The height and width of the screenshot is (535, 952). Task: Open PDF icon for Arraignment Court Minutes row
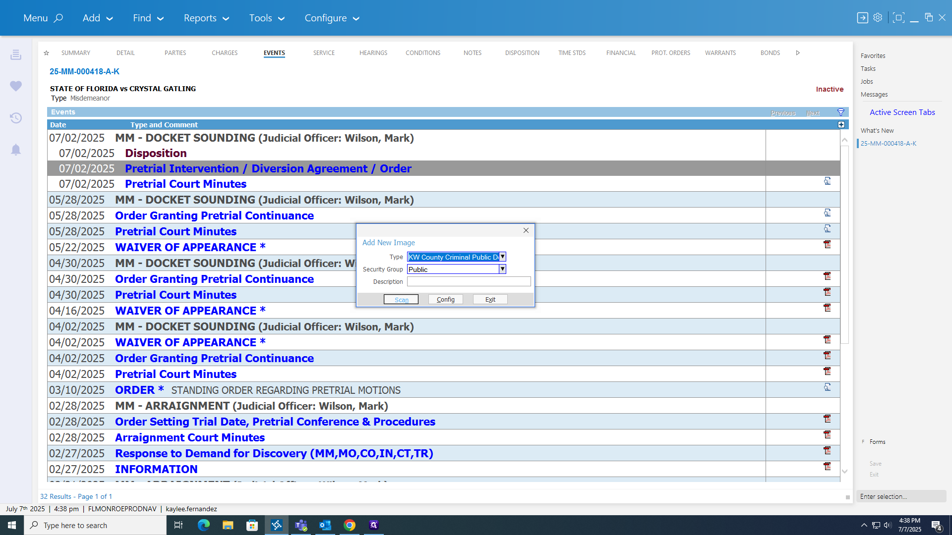click(x=827, y=434)
